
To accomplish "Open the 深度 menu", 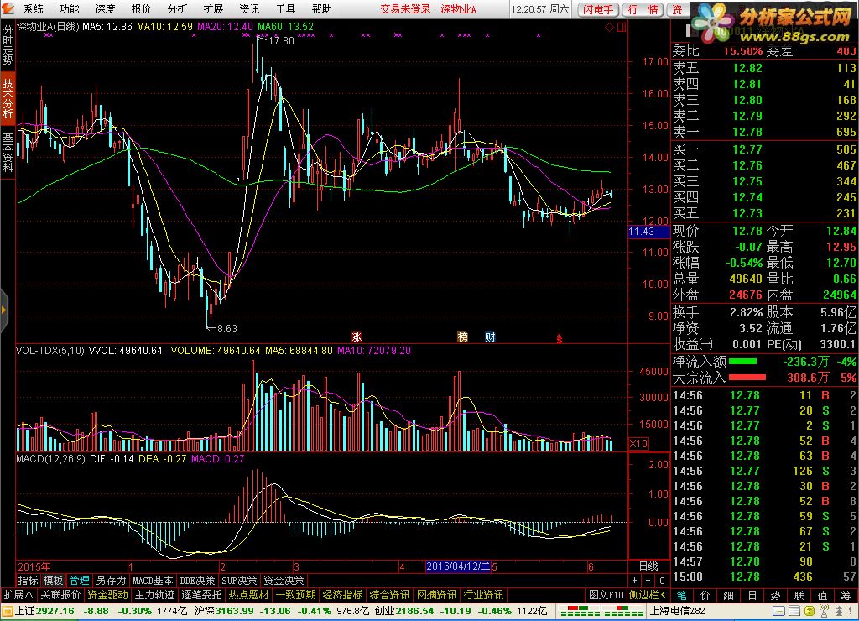I will pyautogui.click(x=105, y=8).
